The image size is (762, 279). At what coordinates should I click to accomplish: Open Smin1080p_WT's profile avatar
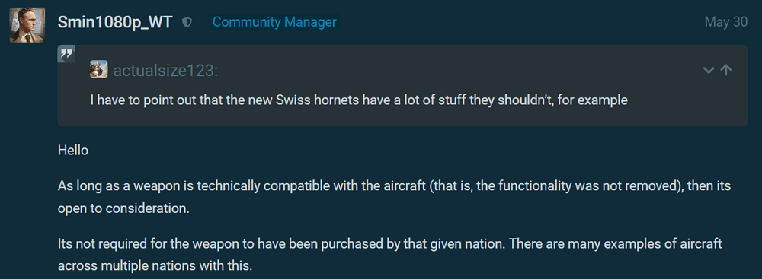(x=27, y=25)
